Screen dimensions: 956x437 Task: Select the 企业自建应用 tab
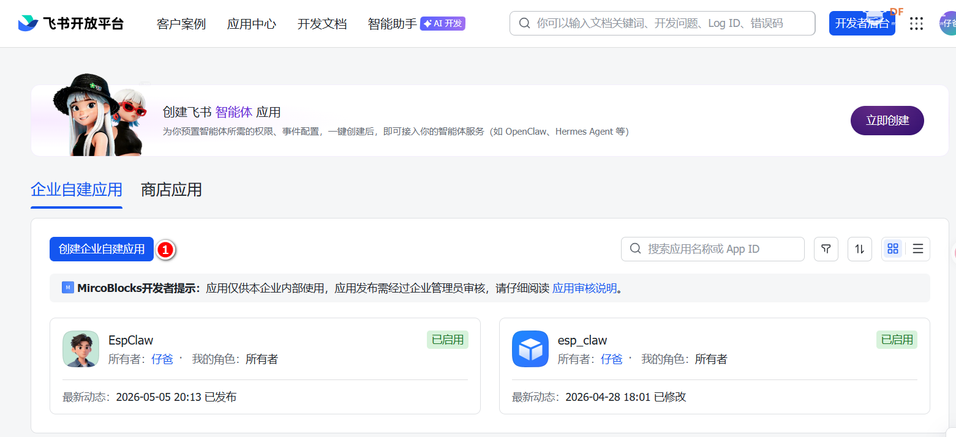(77, 190)
